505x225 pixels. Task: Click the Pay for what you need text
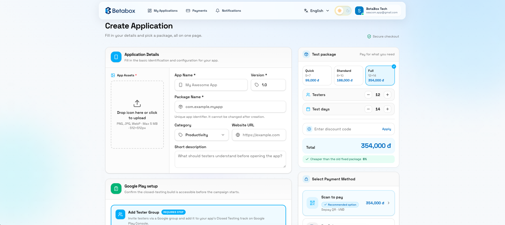coord(377,54)
